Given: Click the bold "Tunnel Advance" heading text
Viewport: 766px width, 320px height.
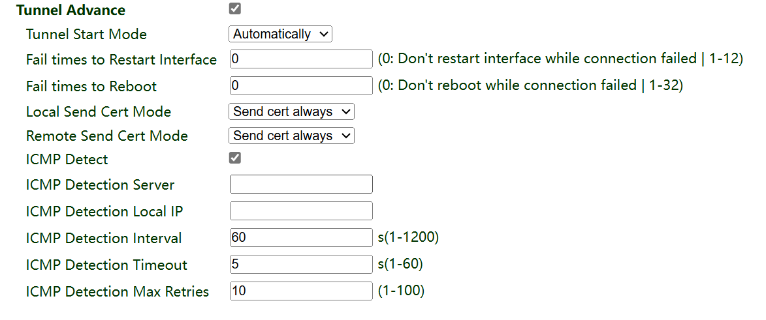Looking at the screenshot, I should pyautogui.click(x=71, y=10).
